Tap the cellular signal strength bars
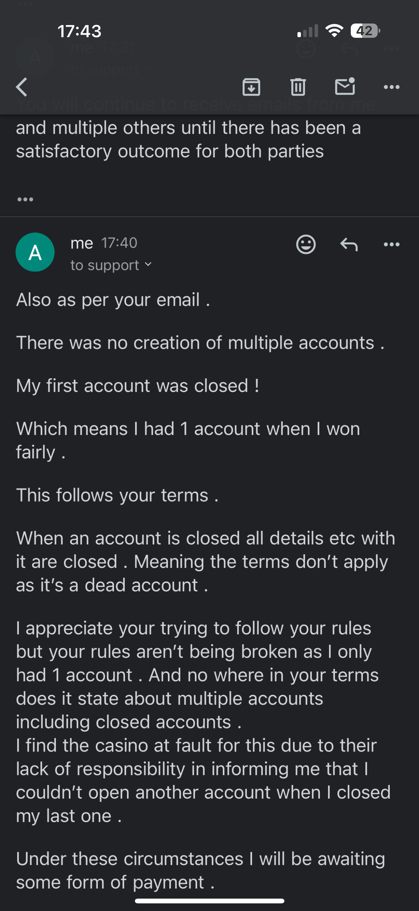This screenshot has width=419, height=911. pos(308,31)
